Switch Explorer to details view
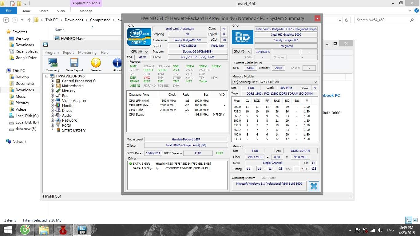The image size is (420, 236). (409, 220)
